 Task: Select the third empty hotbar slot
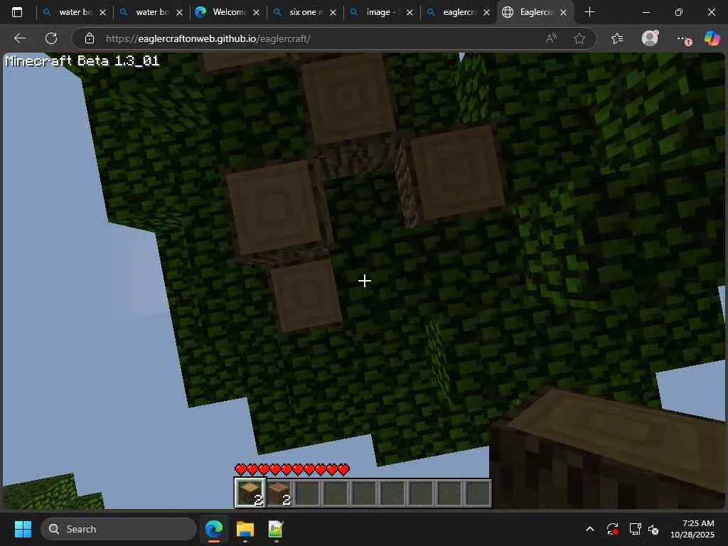coord(307,493)
